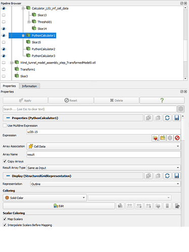Click the Reset button

click(71, 100)
